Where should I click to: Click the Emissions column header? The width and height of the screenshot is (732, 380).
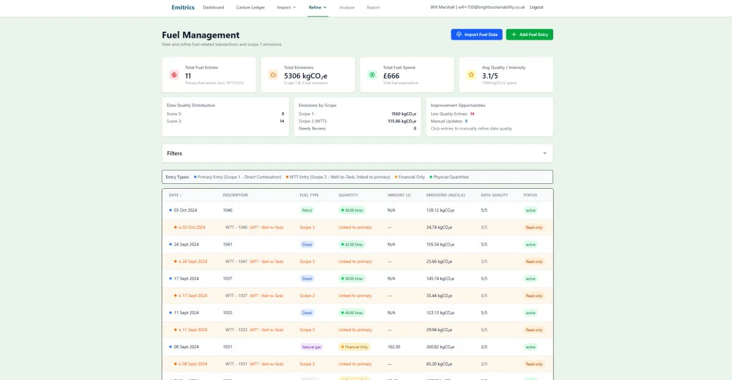(x=446, y=195)
